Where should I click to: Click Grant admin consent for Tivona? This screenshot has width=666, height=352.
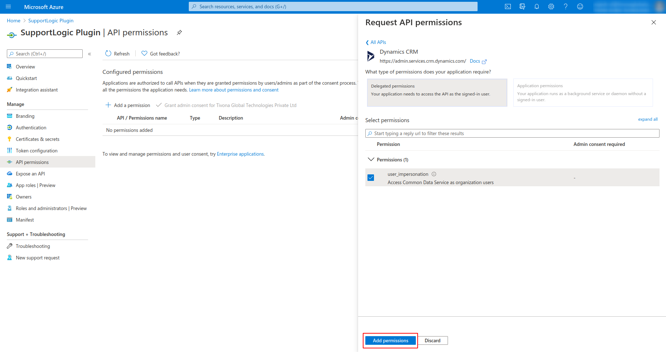[226, 105]
